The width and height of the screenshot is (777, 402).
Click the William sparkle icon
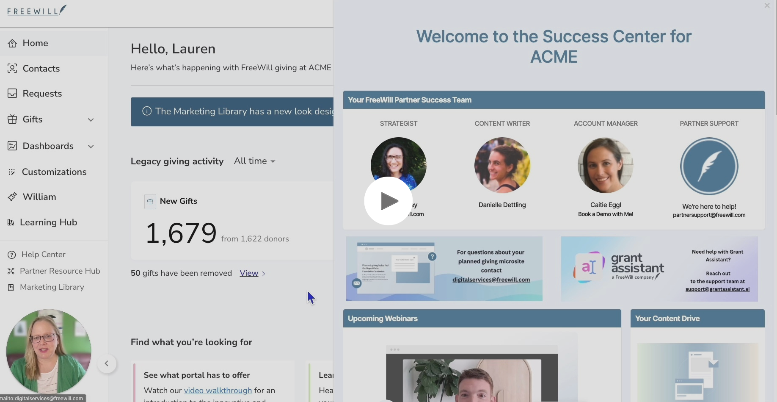tap(12, 197)
